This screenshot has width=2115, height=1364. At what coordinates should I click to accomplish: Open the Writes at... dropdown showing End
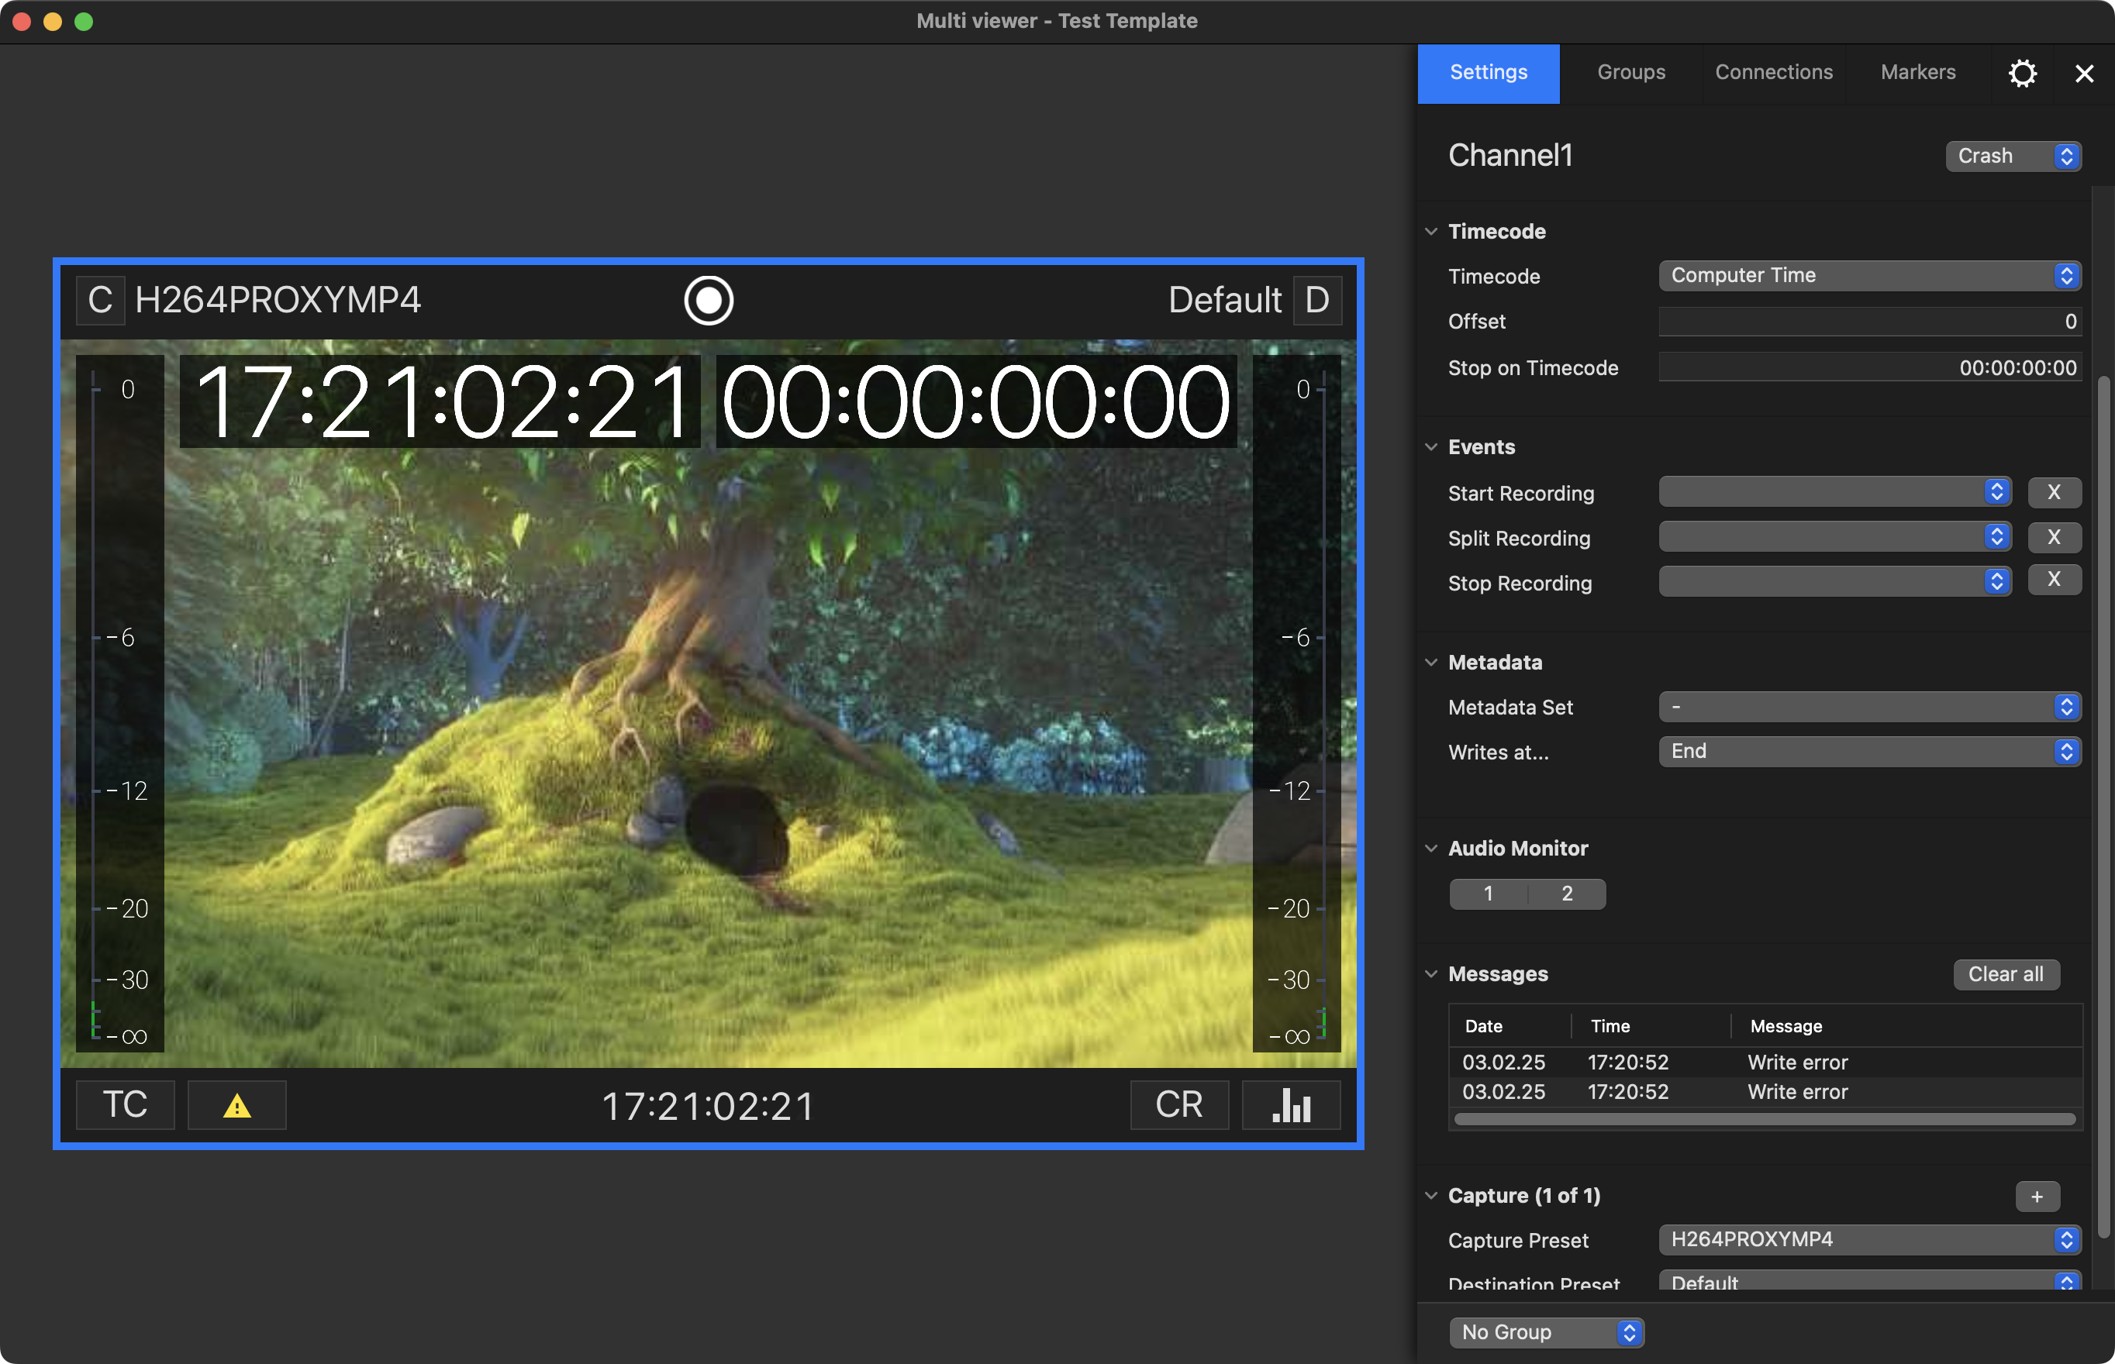click(1869, 751)
